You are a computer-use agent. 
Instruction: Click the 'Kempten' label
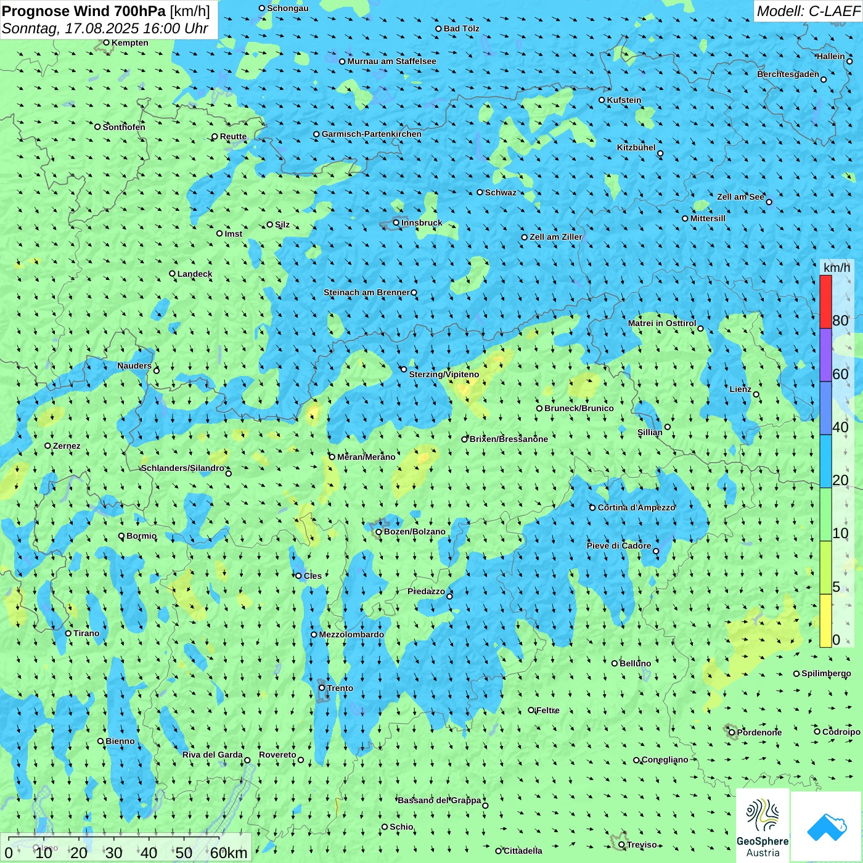pos(129,43)
